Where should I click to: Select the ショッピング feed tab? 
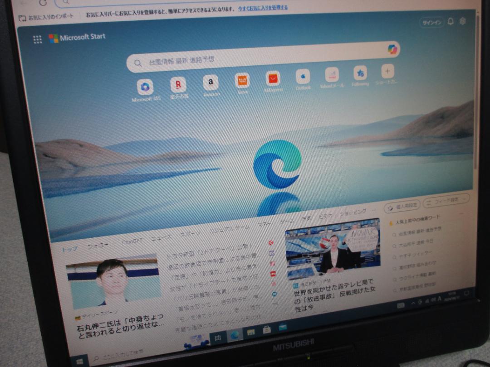pyautogui.click(x=353, y=212)
